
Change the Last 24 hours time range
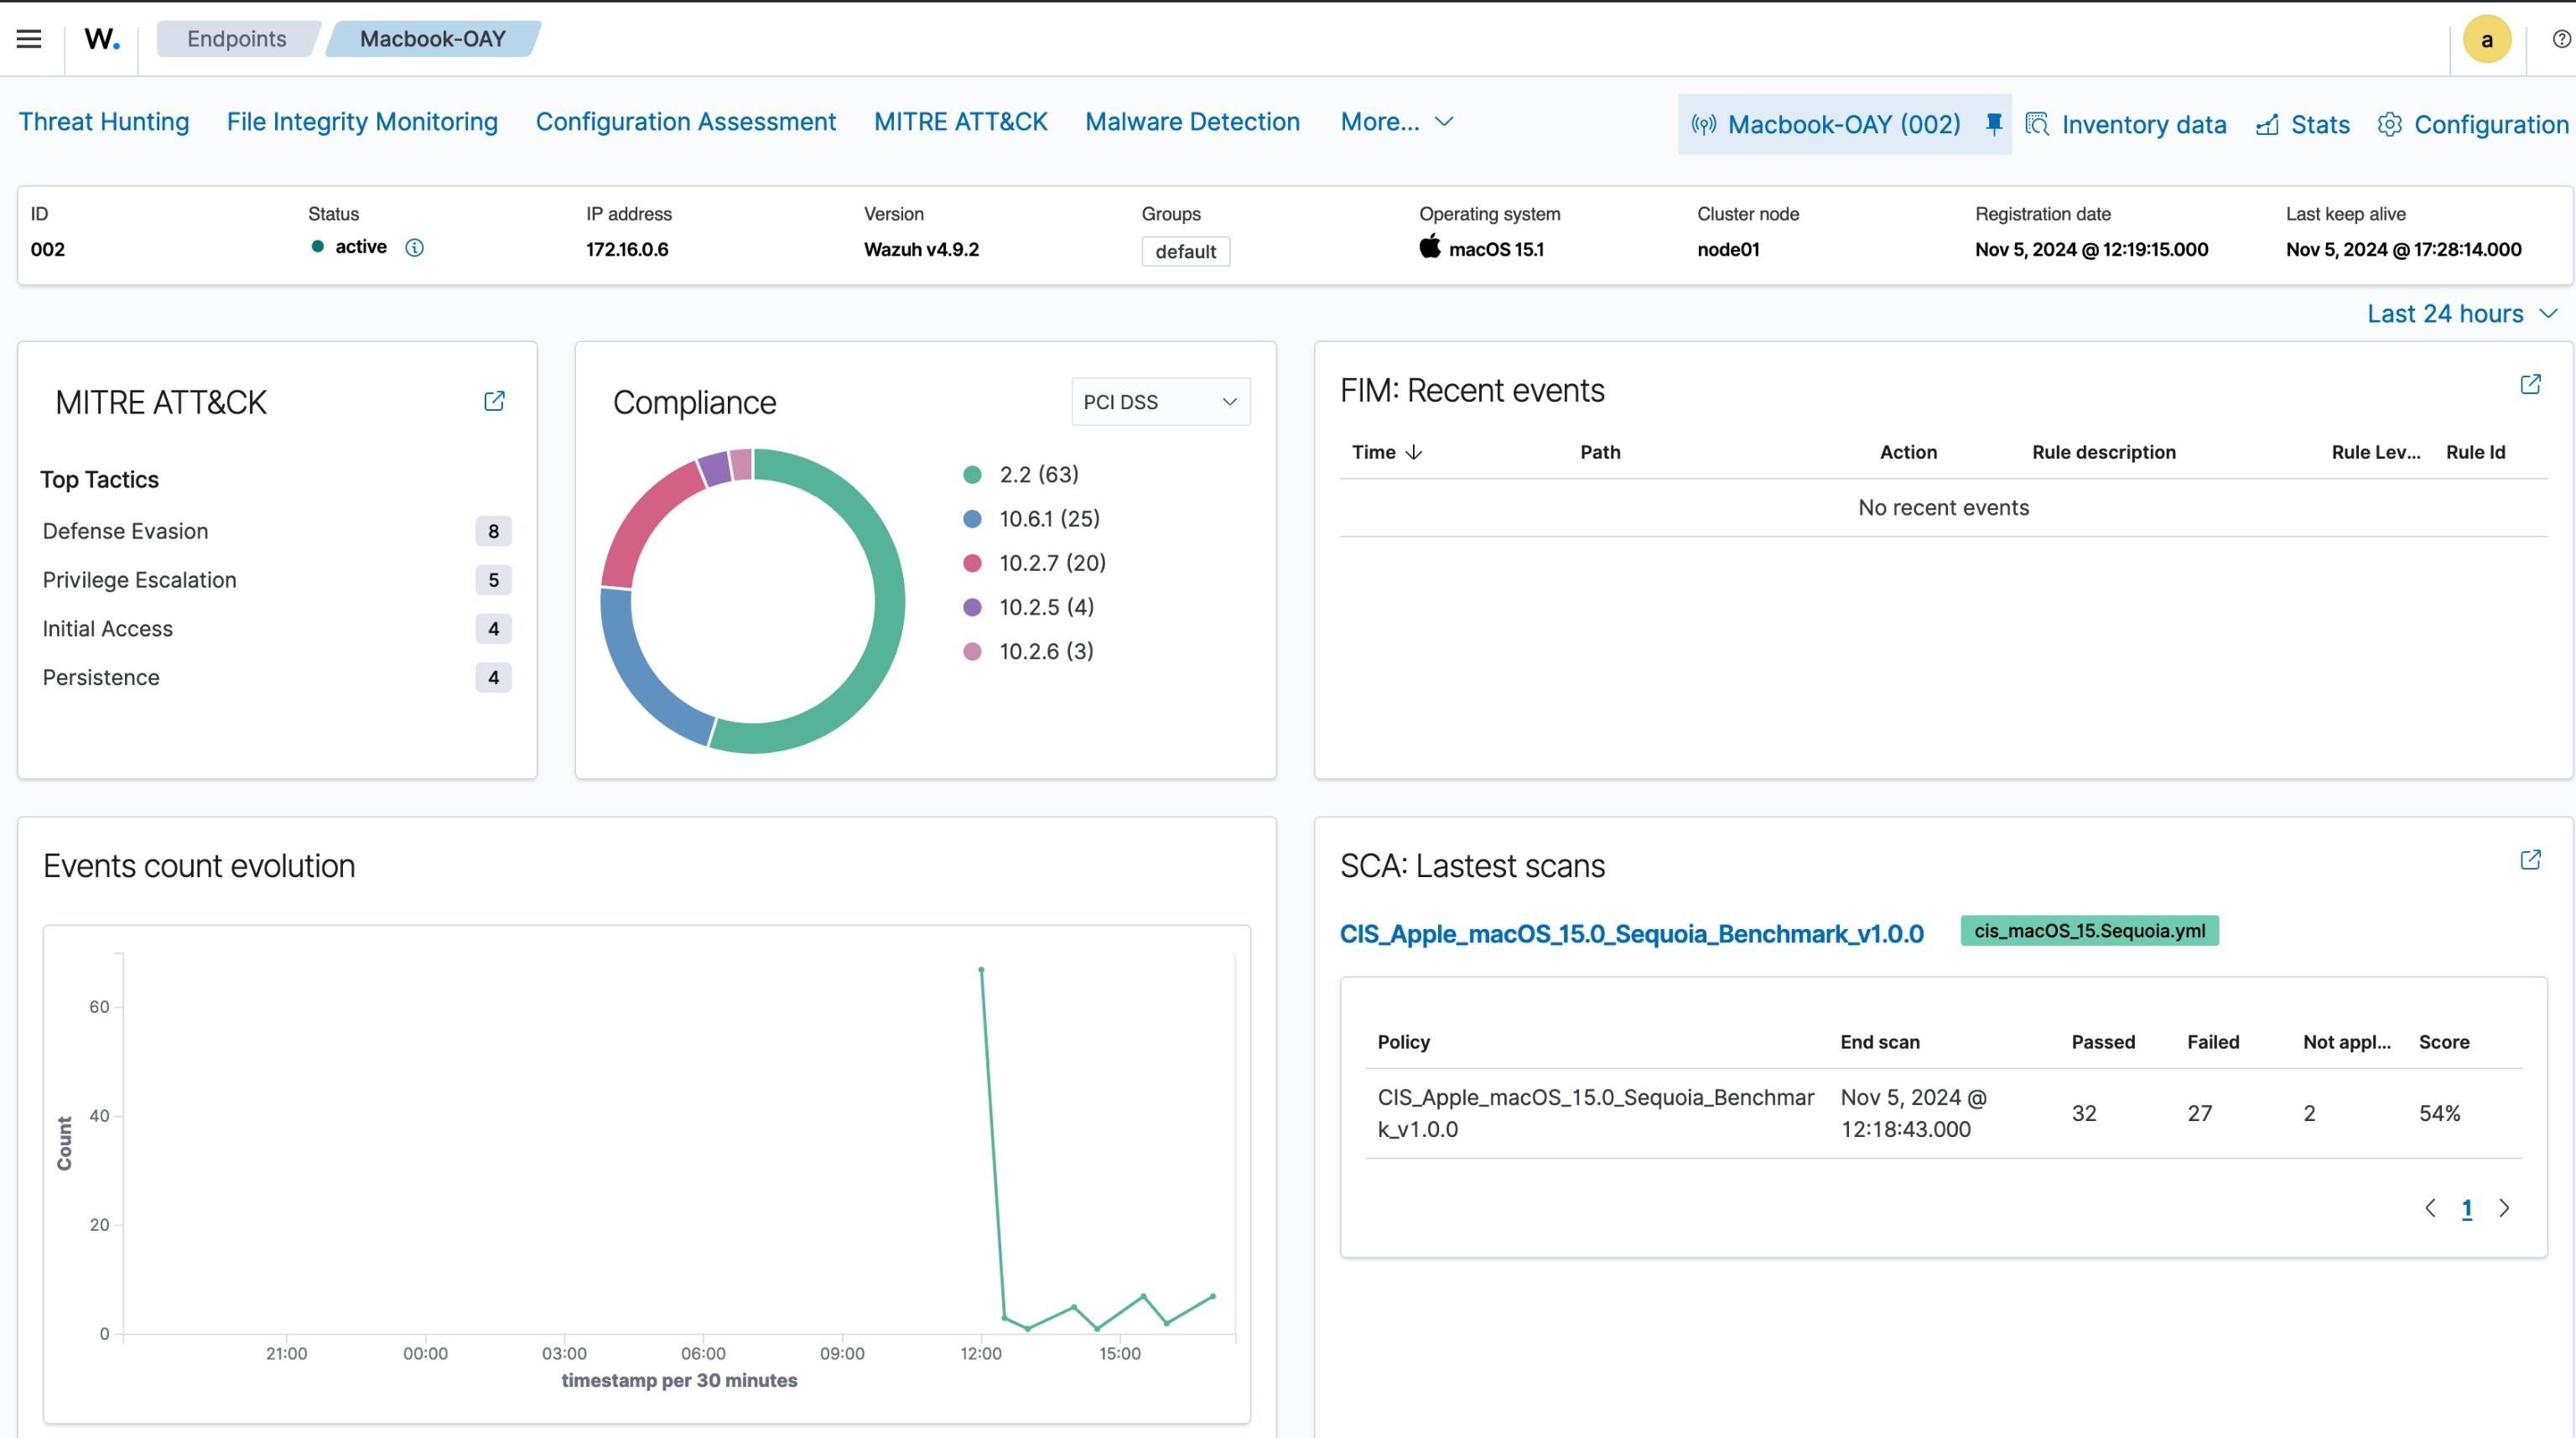point(2461,314)
